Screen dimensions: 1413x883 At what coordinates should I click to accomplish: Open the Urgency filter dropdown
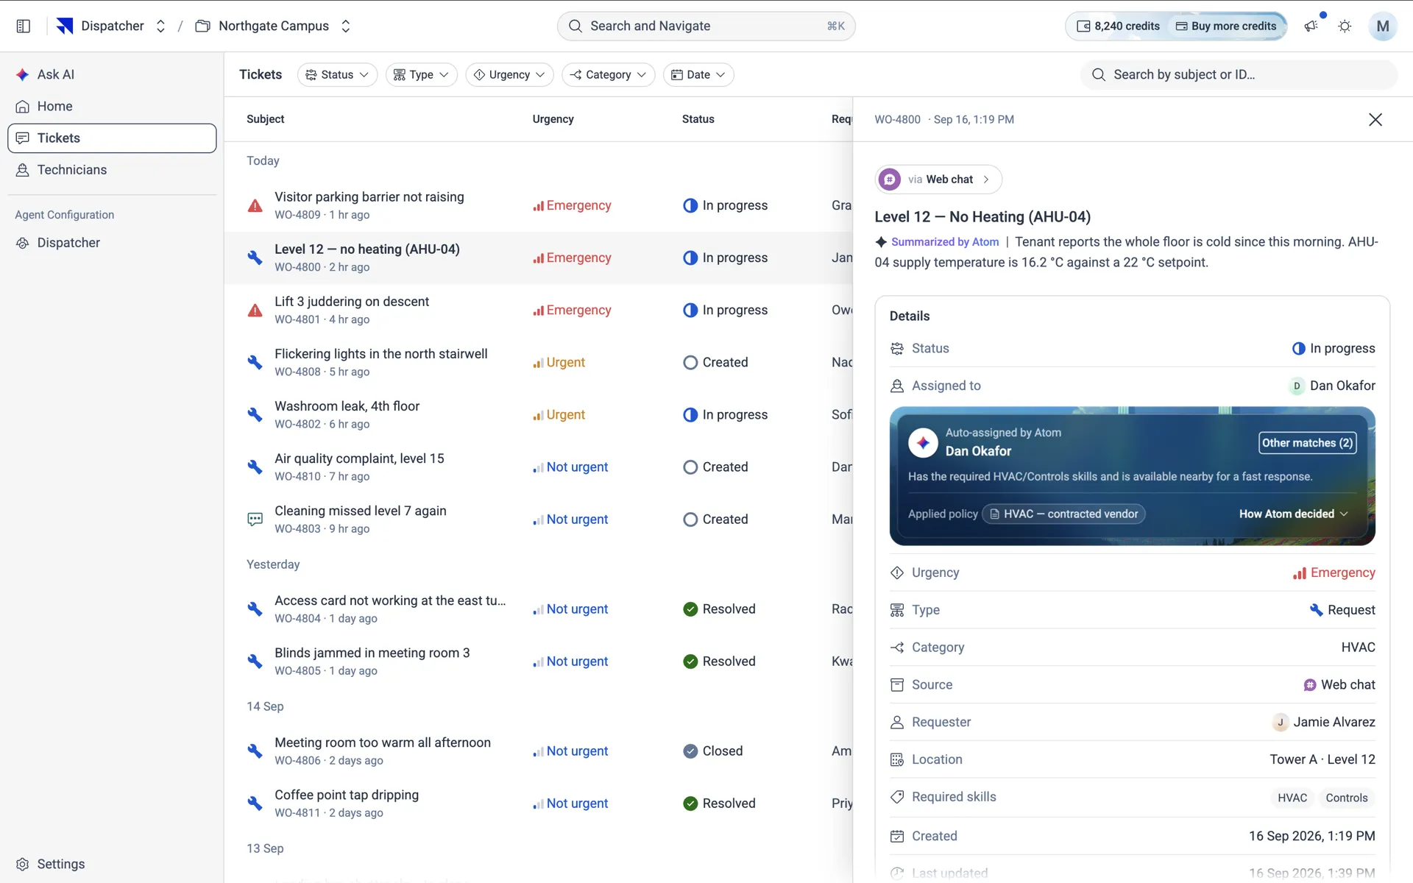509,74
